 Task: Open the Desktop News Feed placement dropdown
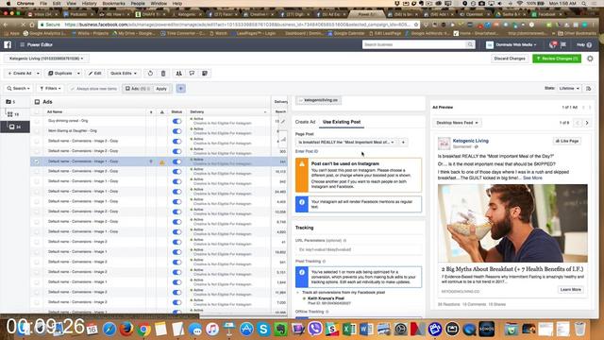tap(457, 123)
